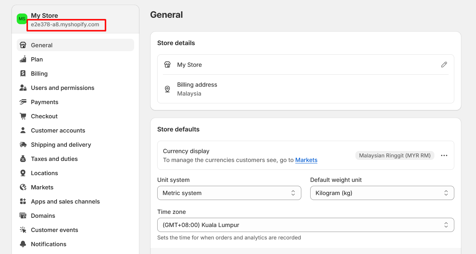
Task: Click the Markets globe icon
Action: coord(23,187)
